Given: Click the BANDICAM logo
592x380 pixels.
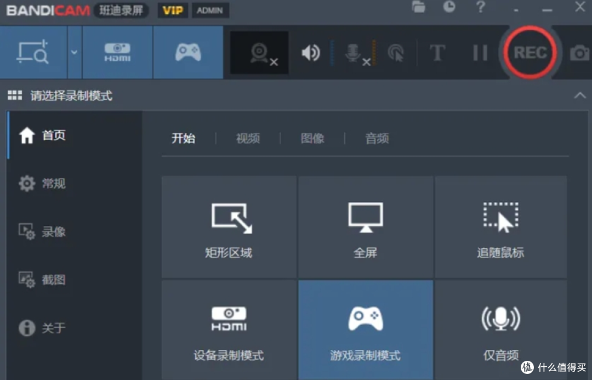Looking at the screenshot, I should coord(48,10).
